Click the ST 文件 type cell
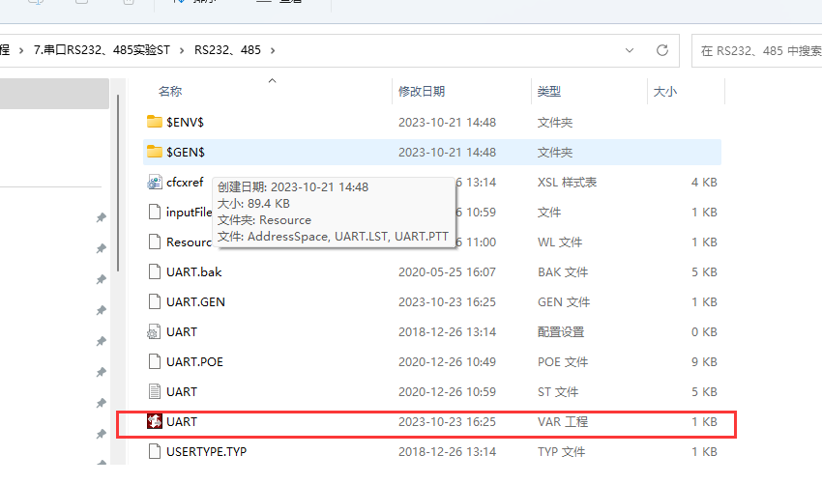822x484 pixels. (558, 392)
